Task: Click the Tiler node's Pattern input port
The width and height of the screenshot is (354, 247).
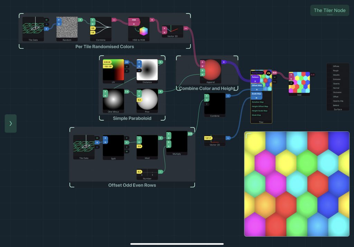Action: point(255,79)
